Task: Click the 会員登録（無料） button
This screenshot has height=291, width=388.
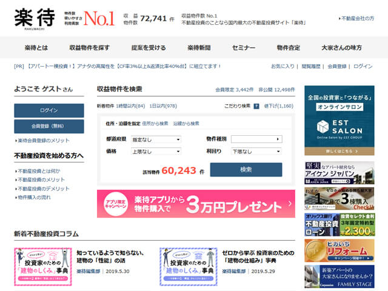Action: click(x=49, y=126)
